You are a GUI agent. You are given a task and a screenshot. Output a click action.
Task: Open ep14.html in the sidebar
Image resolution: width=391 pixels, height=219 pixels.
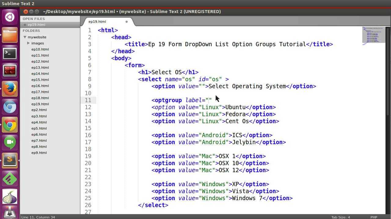coord(40,74)
